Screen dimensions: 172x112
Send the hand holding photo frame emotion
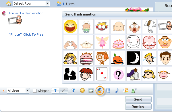pos(165,26)
